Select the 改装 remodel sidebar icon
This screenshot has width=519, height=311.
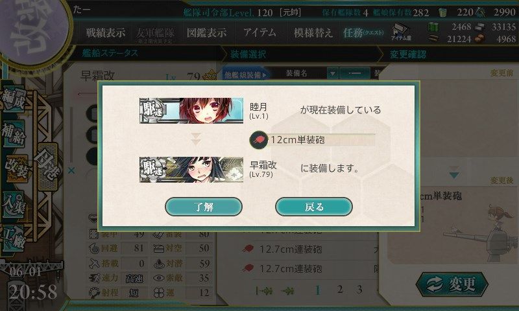(x=16, y=168)
